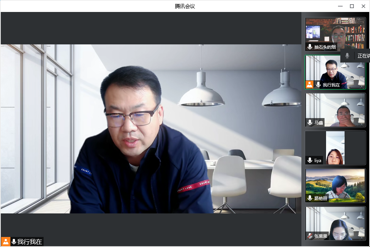This screenshot has height=247, width=370.
Task: Click the main speaker video area
Action: pos(151,129)
